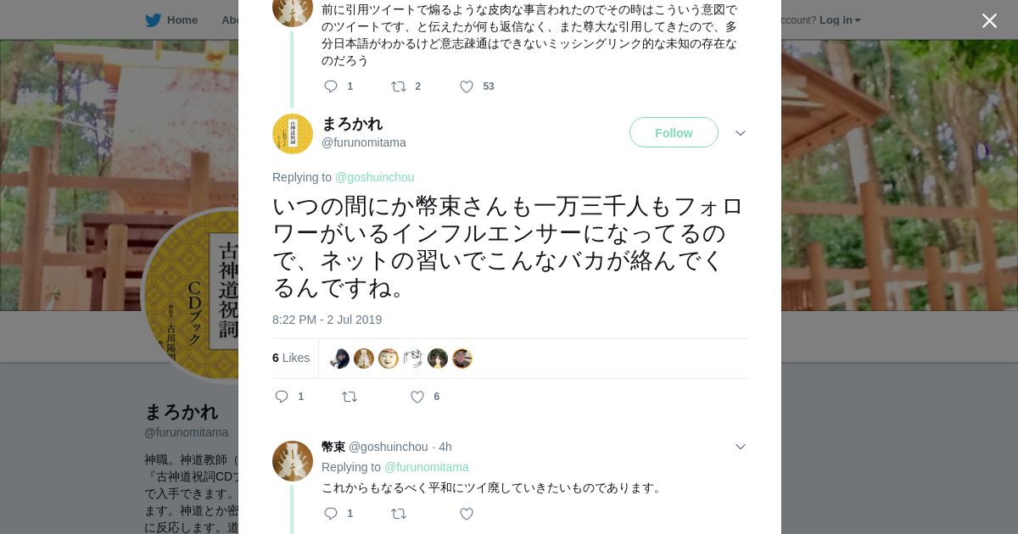Like the main tweet with 6 likes
Screen dimensions: 1018x534
click(417, 397)
